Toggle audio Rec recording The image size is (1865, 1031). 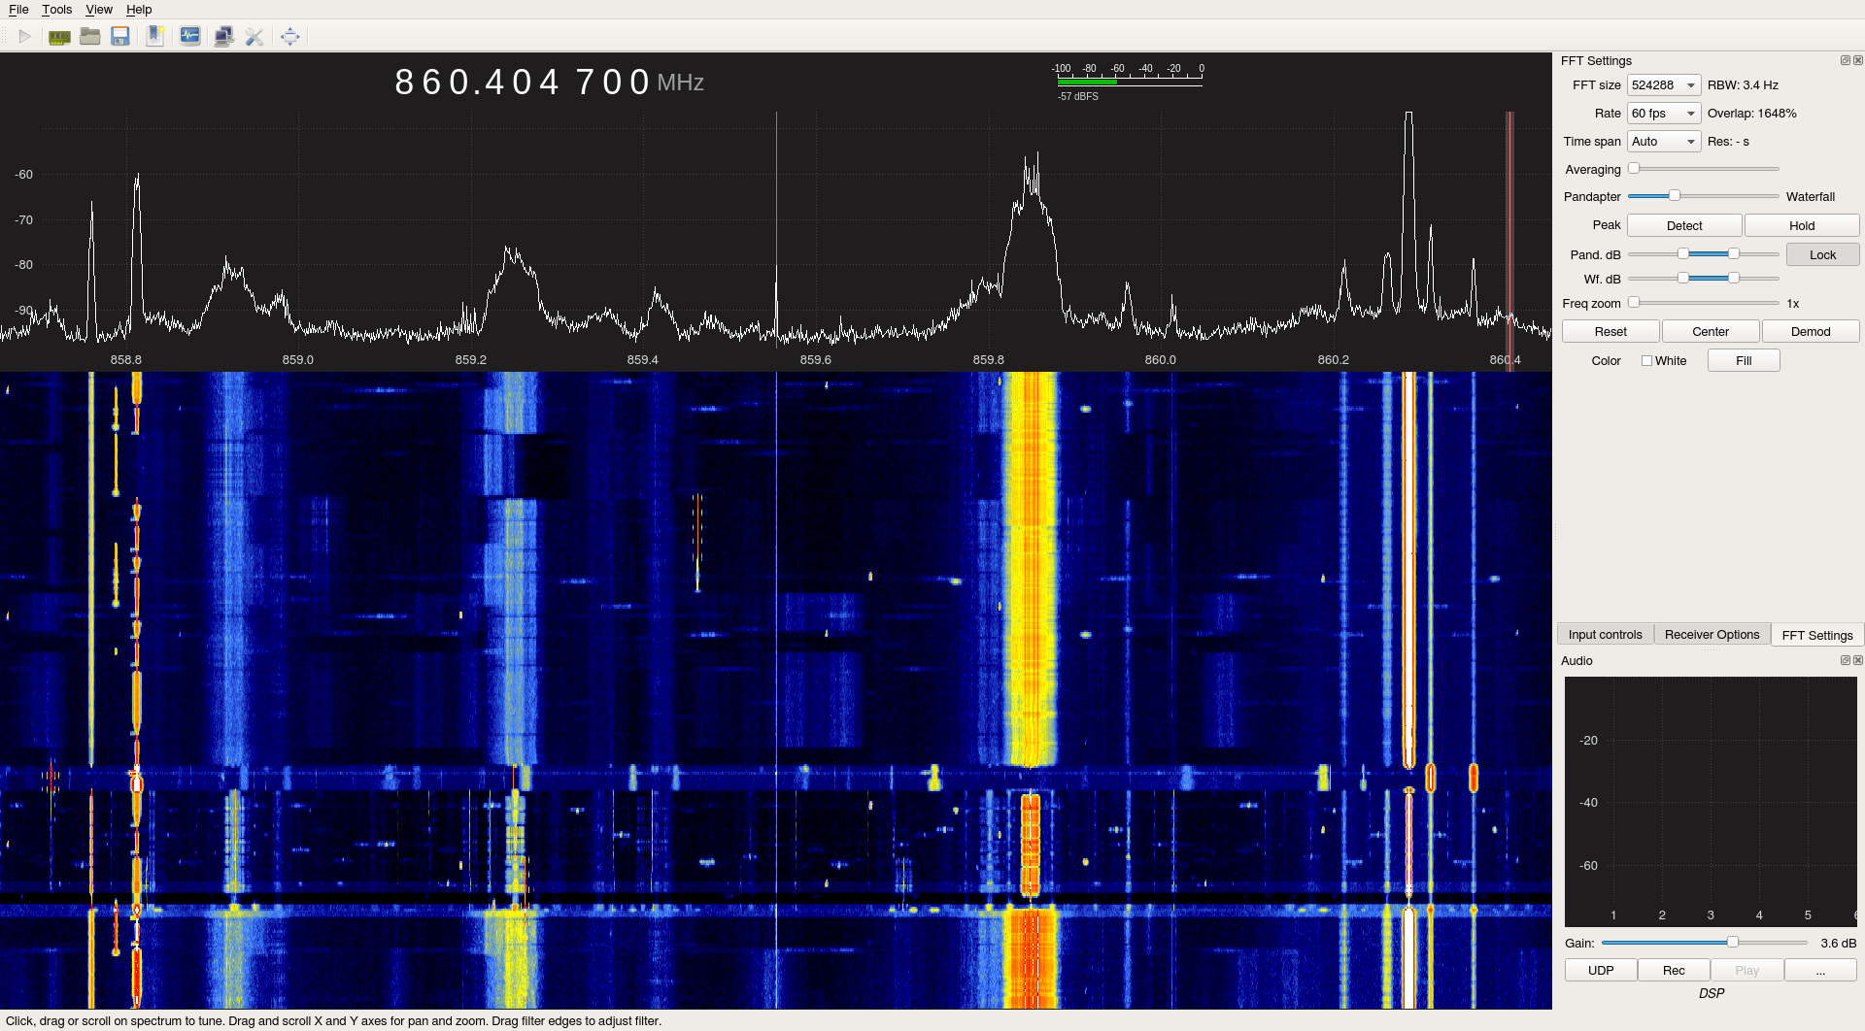(1674, 970)
